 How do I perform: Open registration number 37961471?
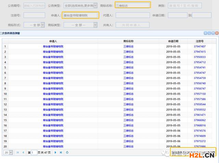click(199, 115)
